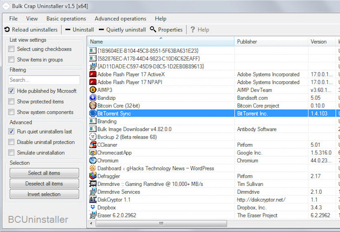Viewport: 340px width, 232px height.
Task: Click the 'Piriform' cell in CCleaner row
Action: (x=245, y=145)
